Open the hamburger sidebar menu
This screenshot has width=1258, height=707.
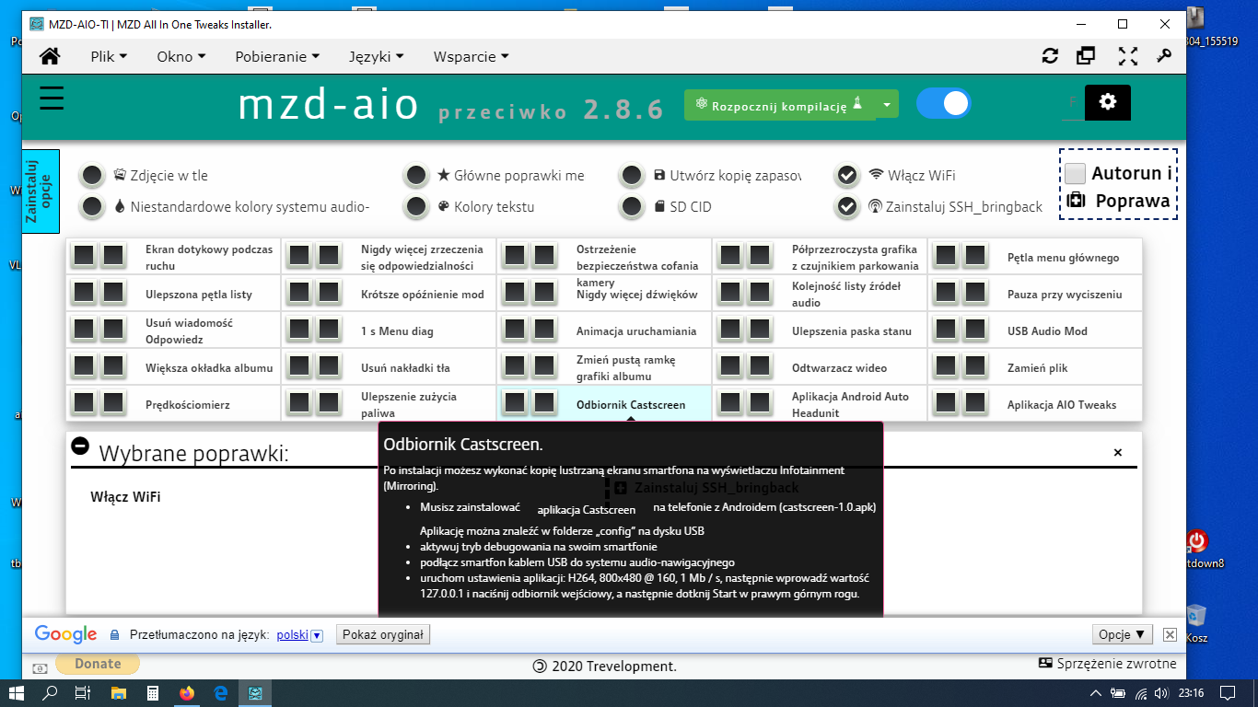(52, 99)
